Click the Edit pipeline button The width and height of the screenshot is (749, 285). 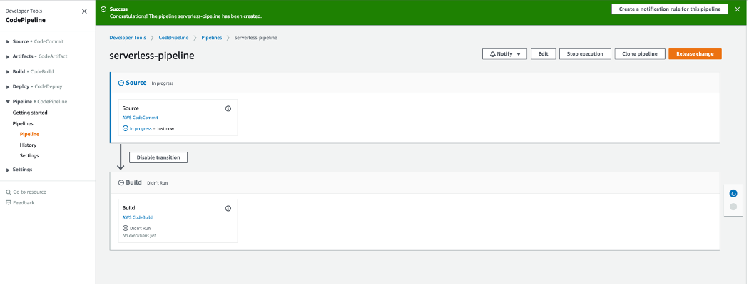(543, 54)
